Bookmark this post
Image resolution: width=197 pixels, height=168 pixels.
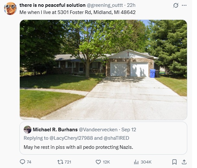(174, 162)
